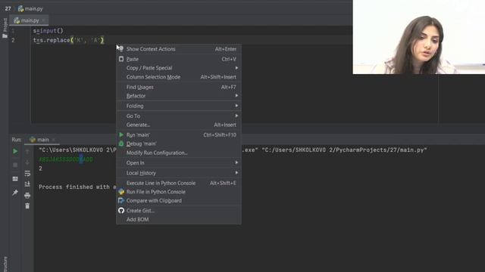Click the bug icon beside Debug 'main'
485x272 pixels.
tap(121, 144)
